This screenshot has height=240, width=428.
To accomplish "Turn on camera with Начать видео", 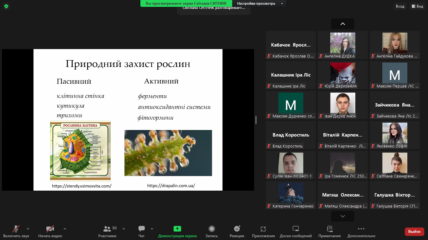I will click(x=50, y=229).
